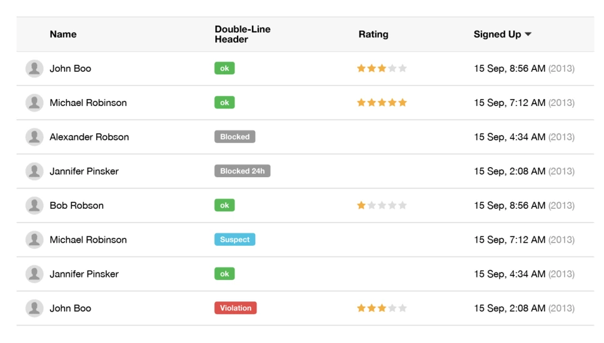This screenshot has height=343, width=604.
Task: Select the fifth star in Bob Robson's rating
Action: [x=403, y=205]
